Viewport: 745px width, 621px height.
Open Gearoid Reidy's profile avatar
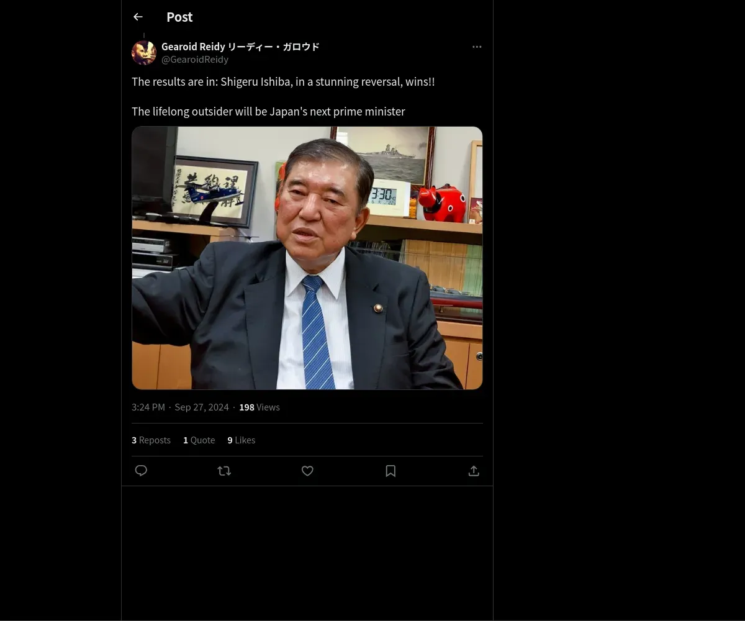click(x=144, y=53)
